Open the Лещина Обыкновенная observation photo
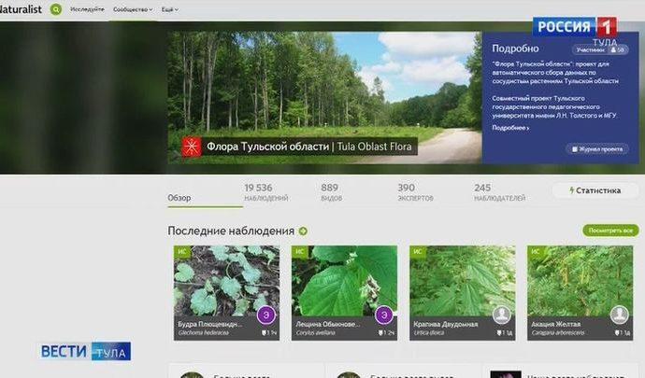Viewport: 645px width, 378px height. click(344, 281)
